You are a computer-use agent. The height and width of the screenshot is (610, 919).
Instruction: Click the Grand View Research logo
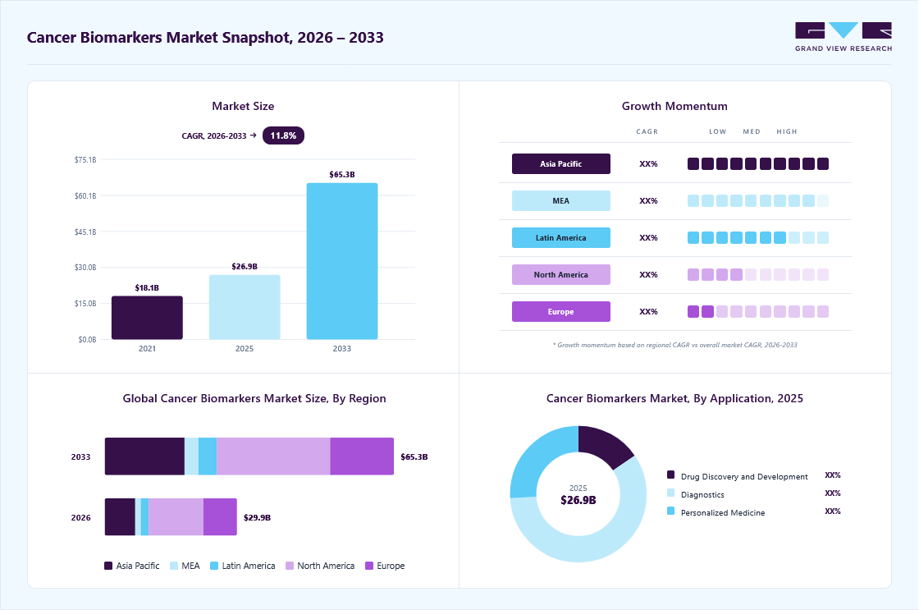[x=844, y=37]
